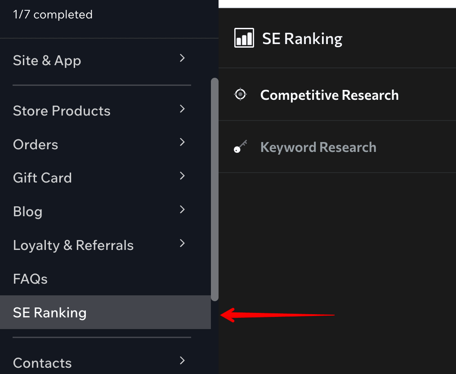Expand the Loyalty & Referrals chevron
Screen dimensions: 456x374
pos(182,243)
